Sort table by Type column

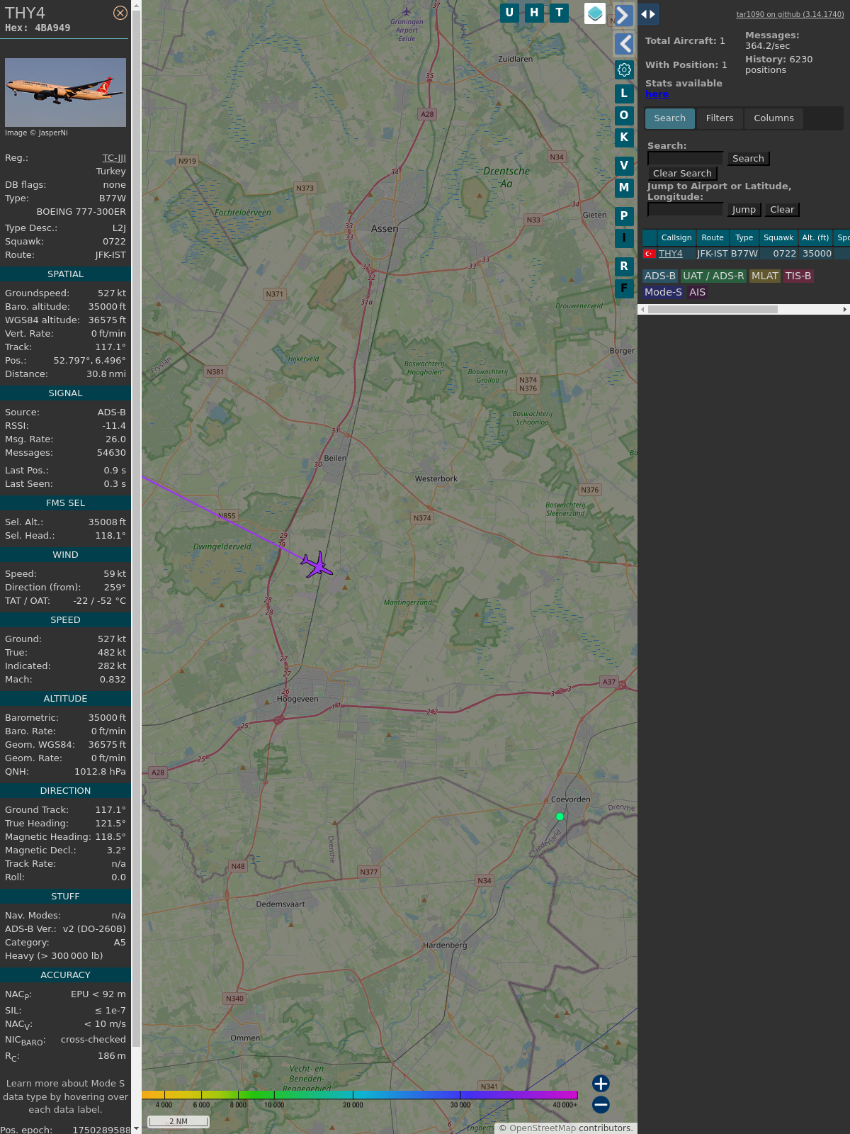click(x=744, y=238)
